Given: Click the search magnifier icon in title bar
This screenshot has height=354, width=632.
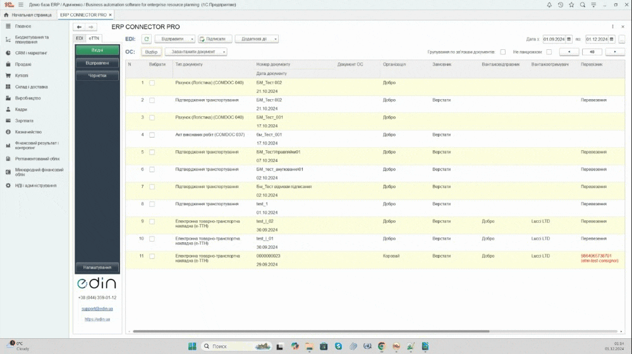Looking at the screenshot, I should coord(583,4).
